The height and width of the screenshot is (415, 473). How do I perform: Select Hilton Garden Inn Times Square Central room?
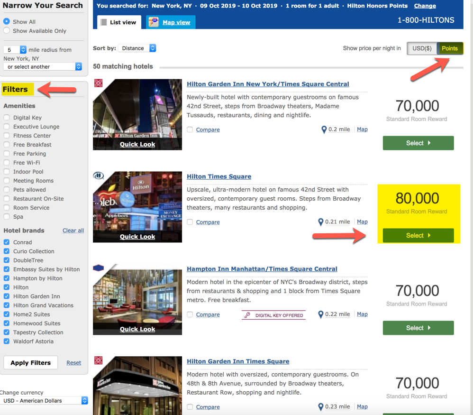[418, 143]
